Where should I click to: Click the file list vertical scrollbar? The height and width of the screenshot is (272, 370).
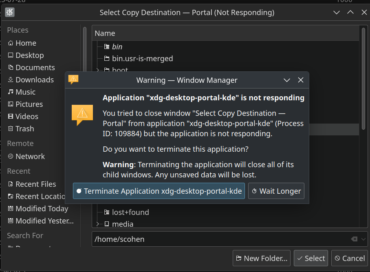pos(363,77)
